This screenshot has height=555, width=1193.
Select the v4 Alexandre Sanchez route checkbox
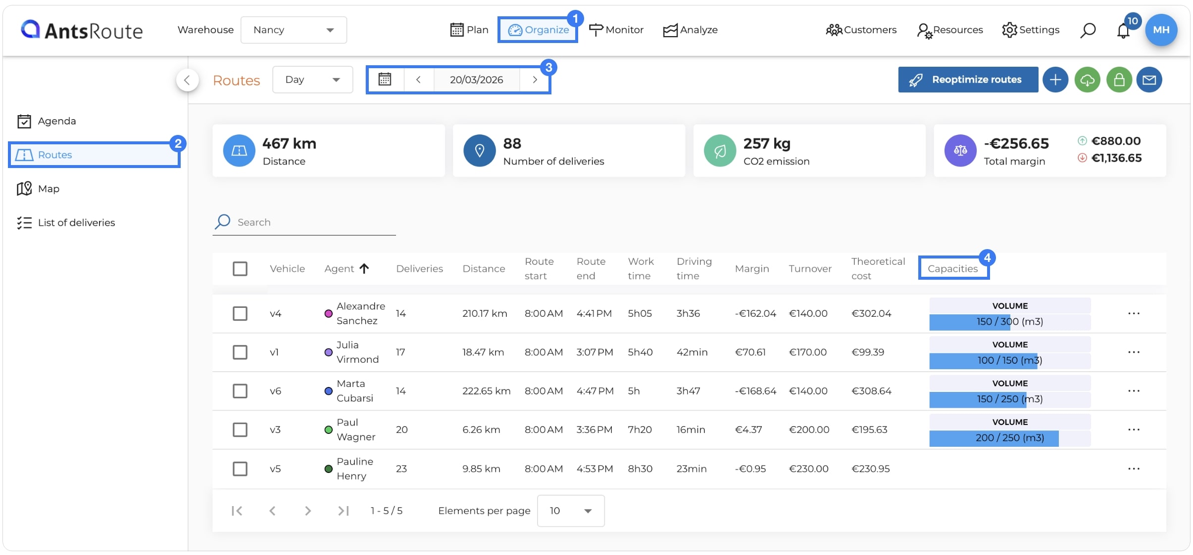coord(240,313)
